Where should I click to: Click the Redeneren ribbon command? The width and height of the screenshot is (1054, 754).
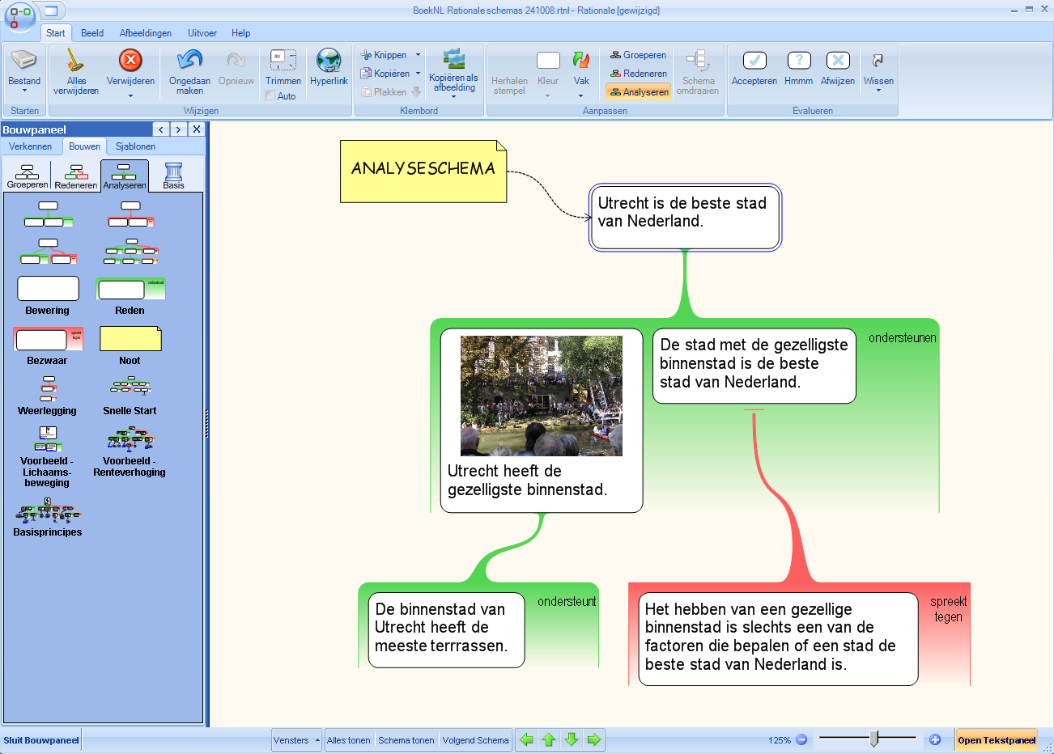click(639, 74)
